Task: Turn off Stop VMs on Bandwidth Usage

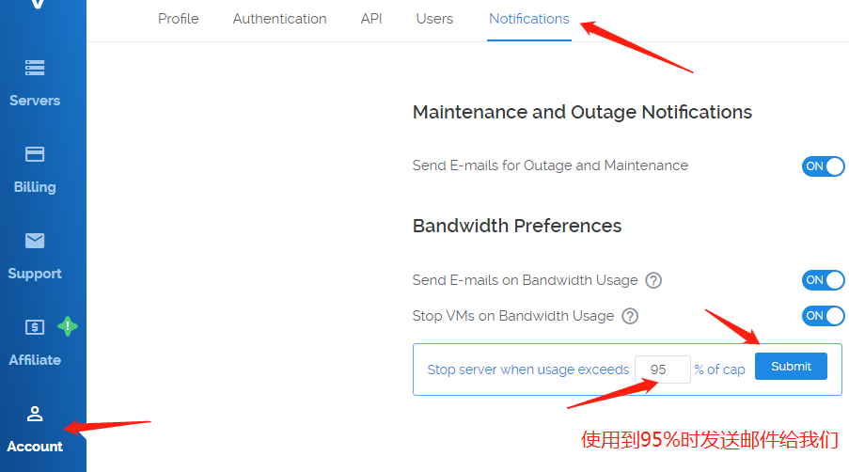Action: point(823,316)
